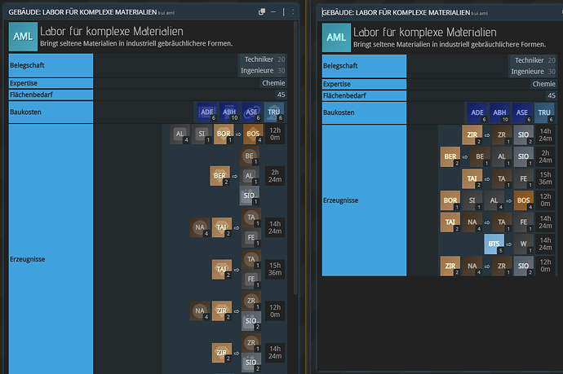Click the TRU build cost icon in left window
This screenshot has height=374, width=563.
pyautogui.click(x=274, y=112)
